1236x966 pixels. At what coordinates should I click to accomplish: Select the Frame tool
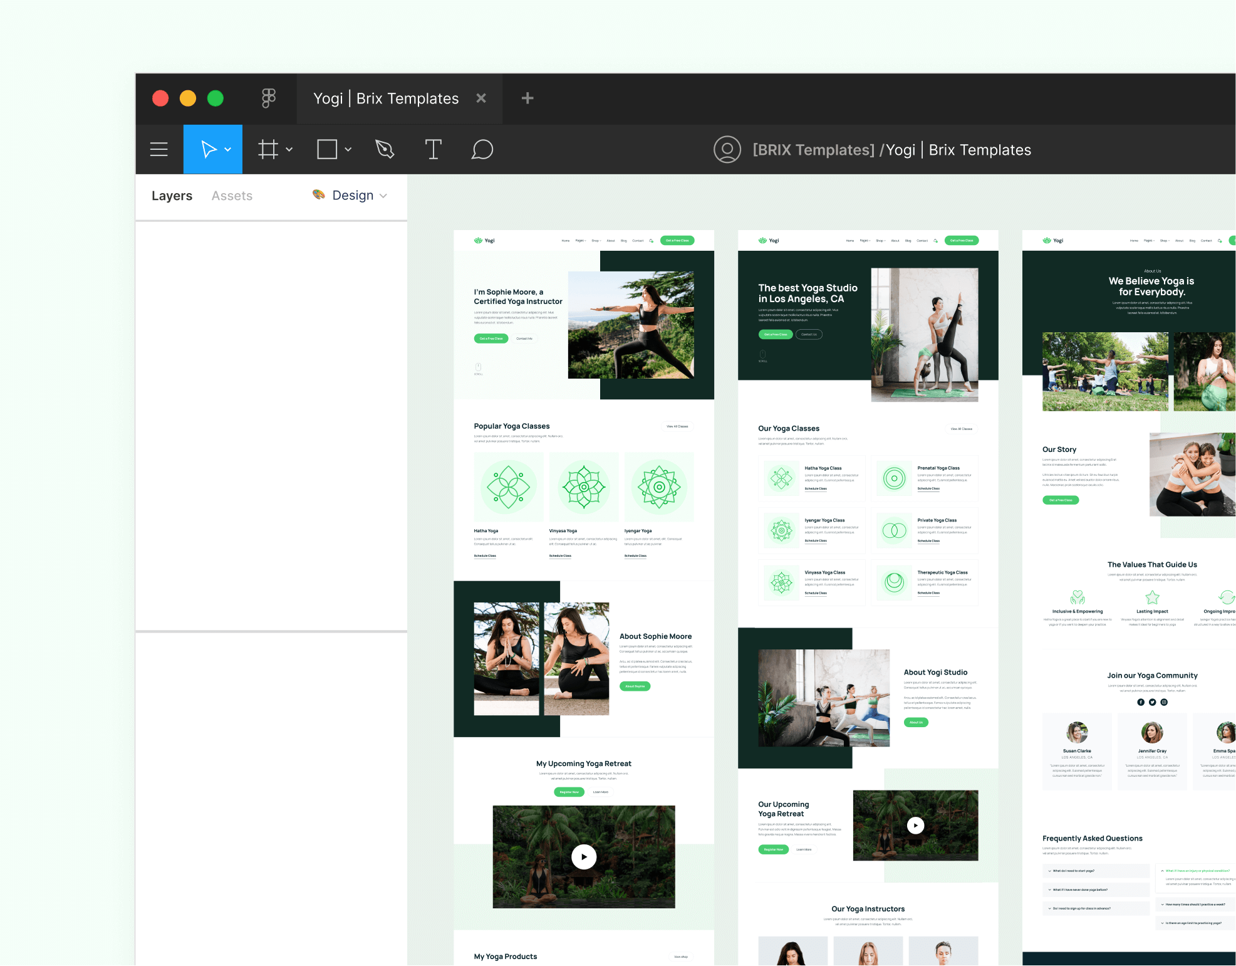268,149
